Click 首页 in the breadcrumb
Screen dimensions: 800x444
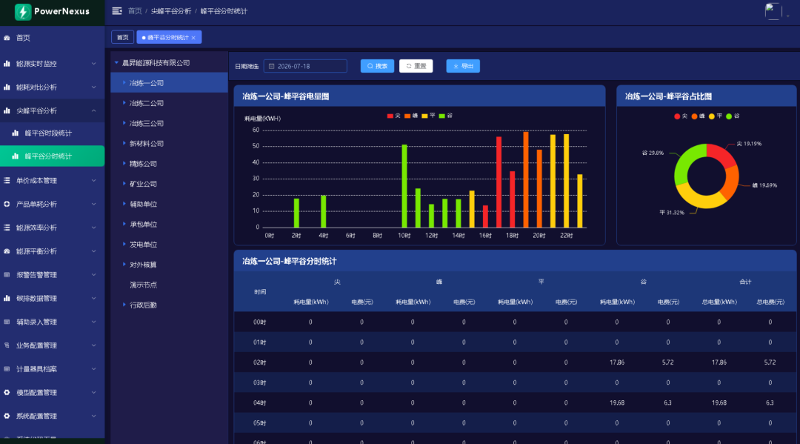click(135, 10)
